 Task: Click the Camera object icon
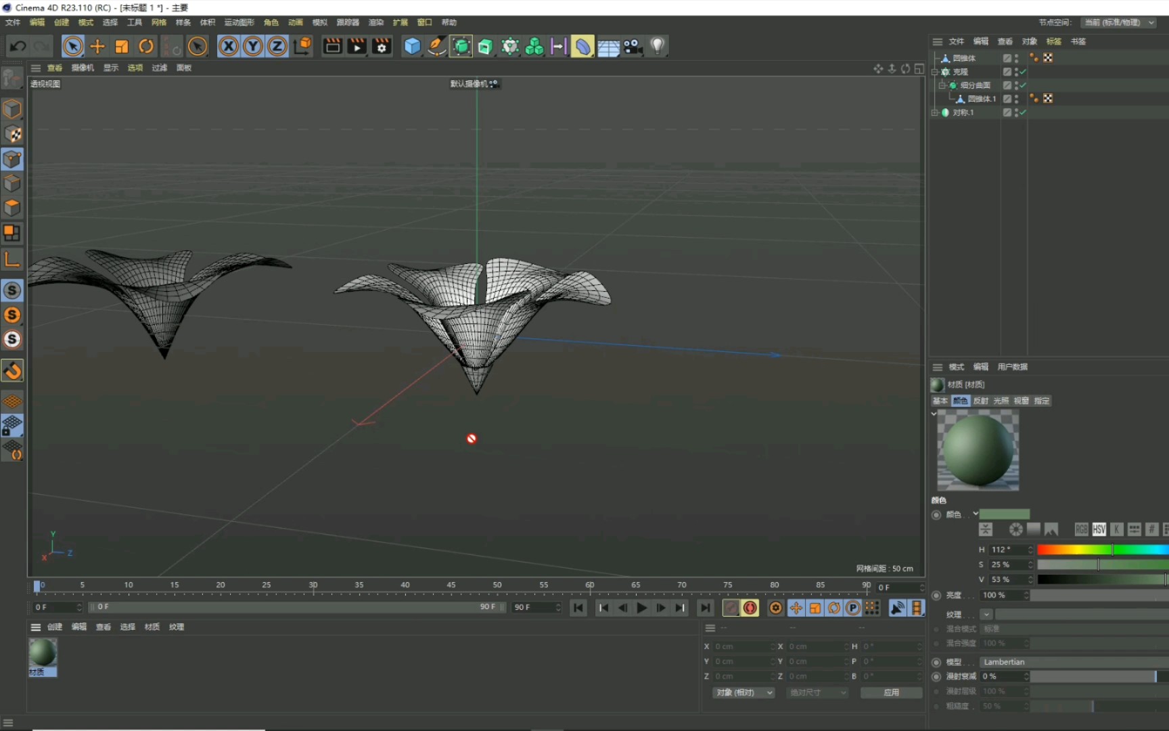633,46
